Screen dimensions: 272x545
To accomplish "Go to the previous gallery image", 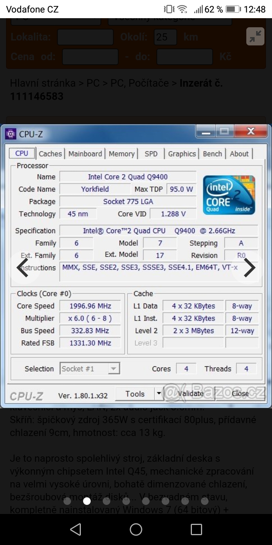I will tap(23, 268).
